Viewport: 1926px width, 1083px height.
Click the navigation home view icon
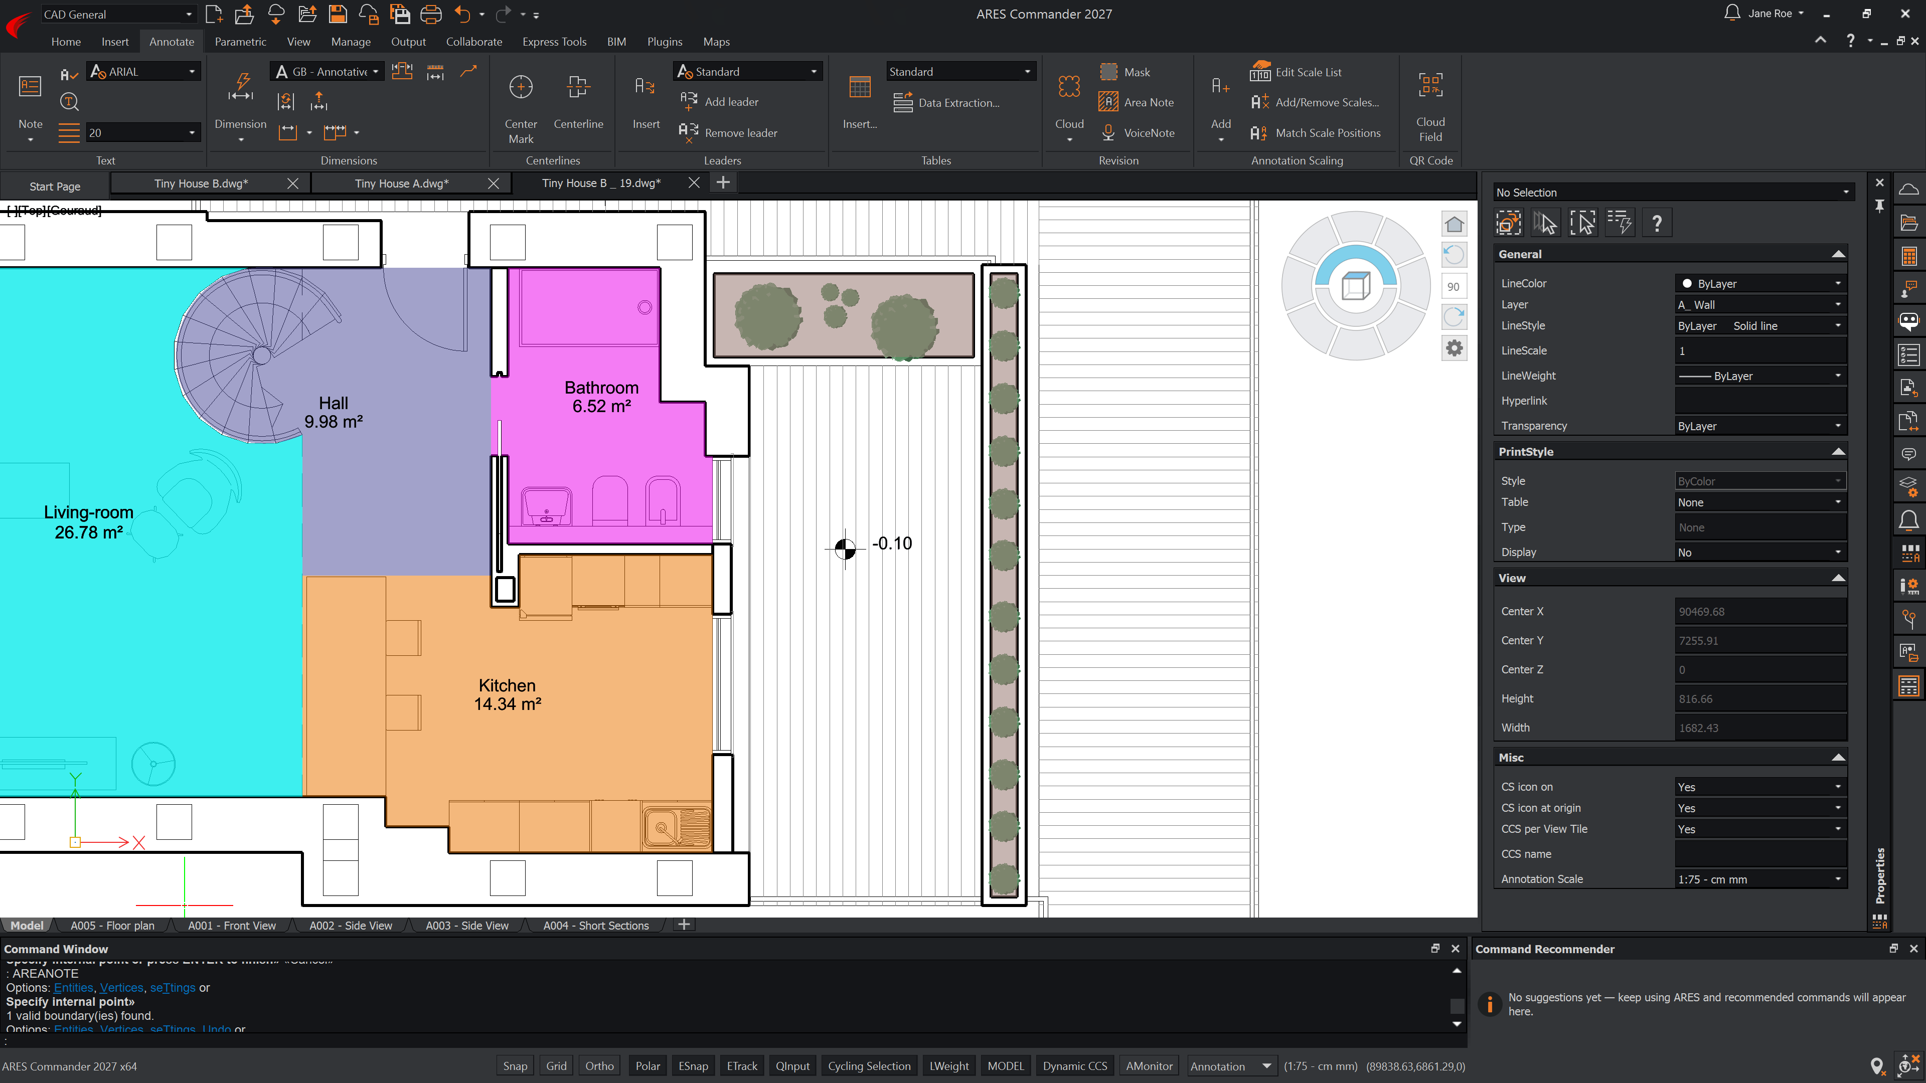1454,224
